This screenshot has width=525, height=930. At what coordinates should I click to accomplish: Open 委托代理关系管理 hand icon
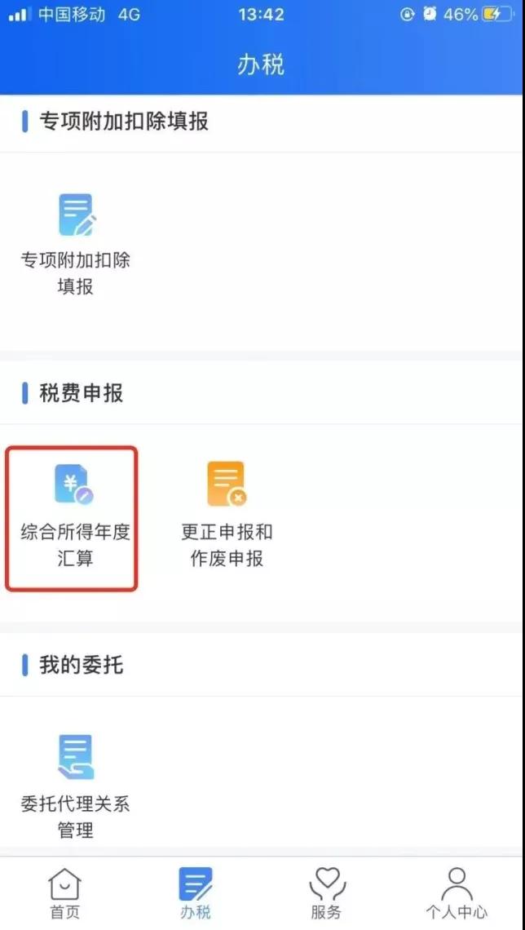point(76,757)
